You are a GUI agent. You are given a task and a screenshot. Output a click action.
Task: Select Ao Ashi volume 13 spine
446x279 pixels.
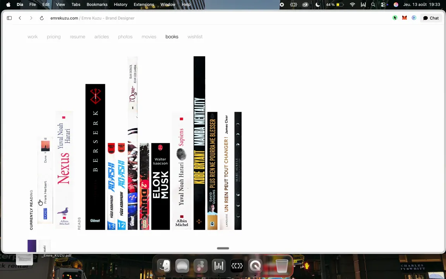pos(111,186)
